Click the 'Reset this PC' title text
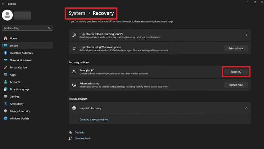Image resolution: width=264 pixels, height=149 pixels. [87, 70]
